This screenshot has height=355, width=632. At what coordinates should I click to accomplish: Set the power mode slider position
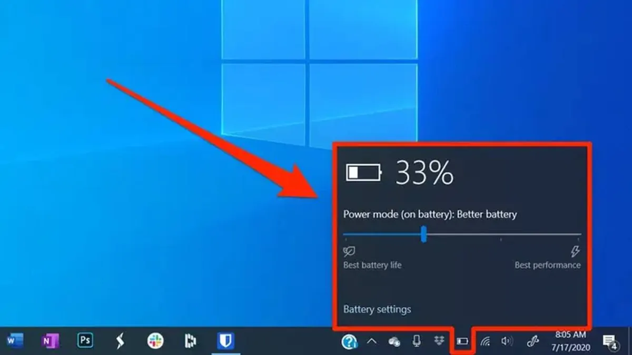(424, 235)
